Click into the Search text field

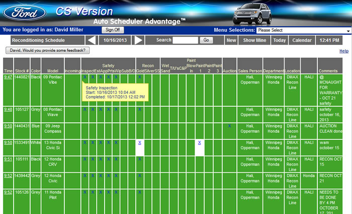[x=185, y=40]
